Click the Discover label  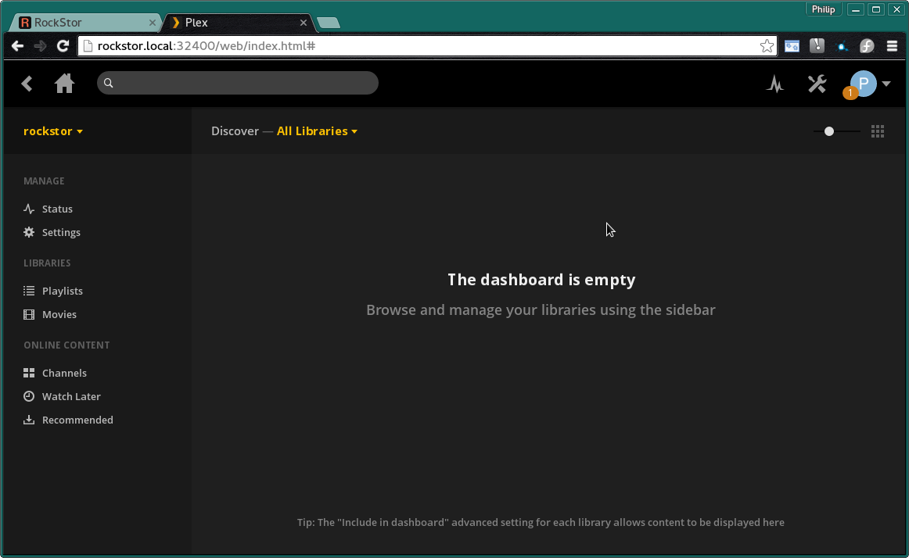click(x=235, y=131)
